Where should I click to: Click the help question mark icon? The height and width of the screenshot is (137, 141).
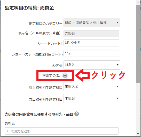coord(76,114)
